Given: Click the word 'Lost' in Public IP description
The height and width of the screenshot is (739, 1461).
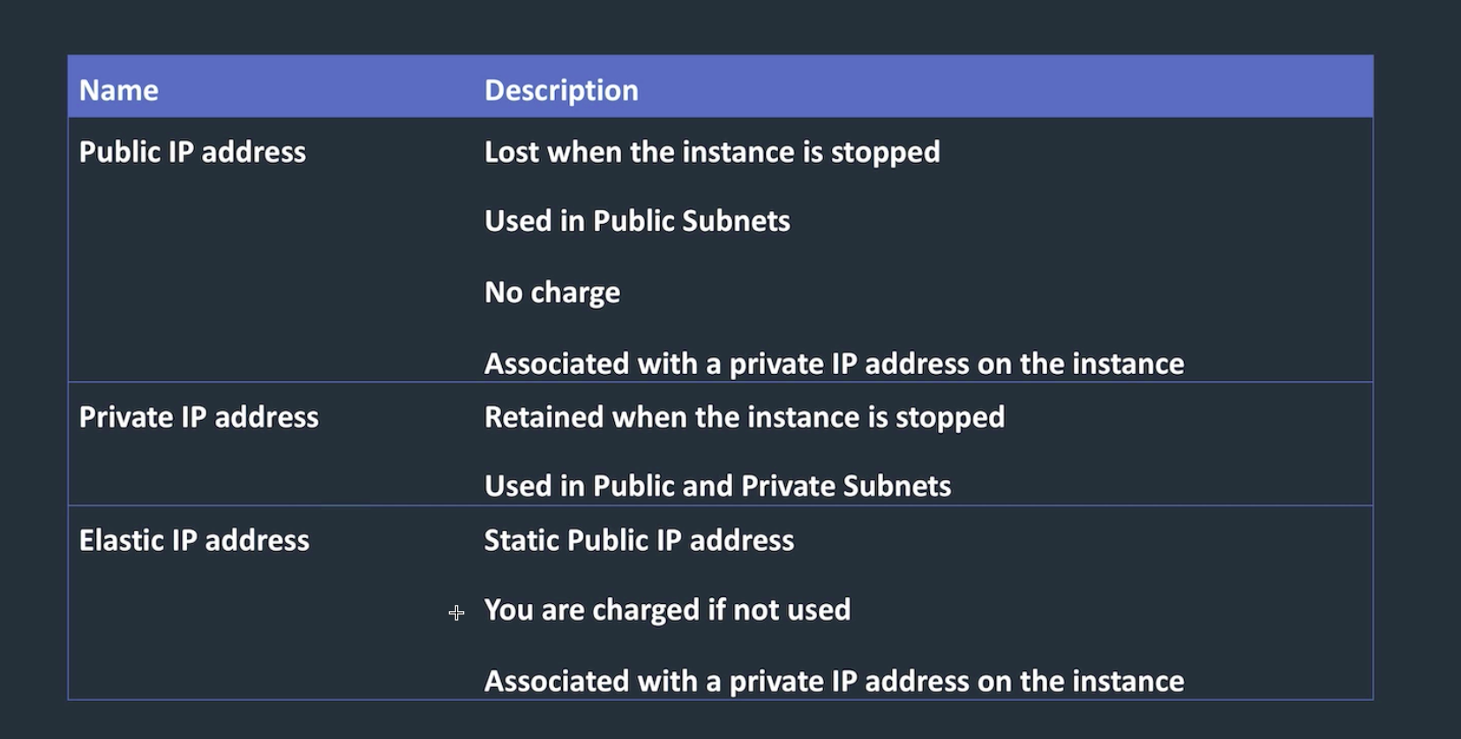Looking at the screenshot, I should (512, 152).
